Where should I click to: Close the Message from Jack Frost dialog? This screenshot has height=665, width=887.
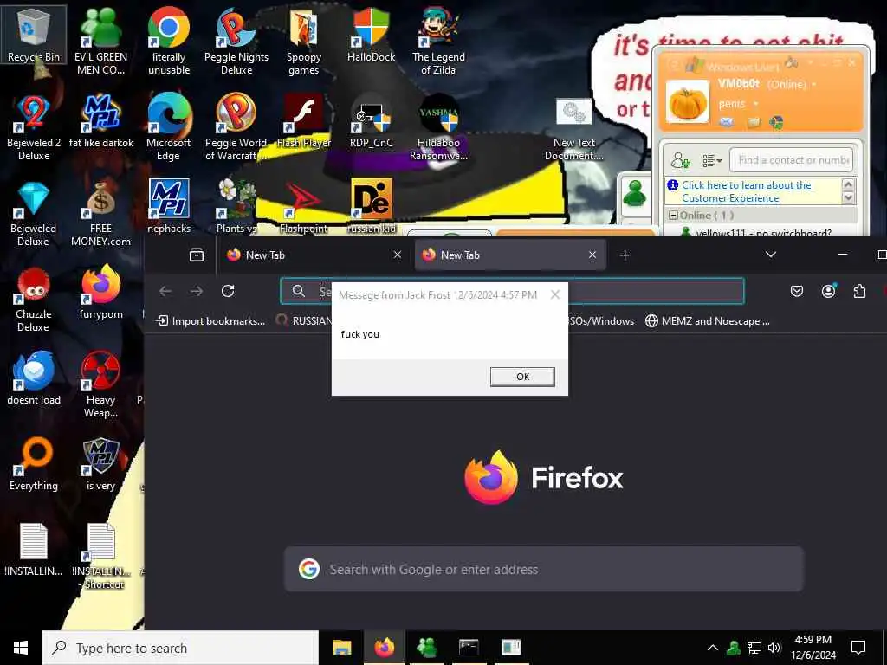tap(555, 294)
